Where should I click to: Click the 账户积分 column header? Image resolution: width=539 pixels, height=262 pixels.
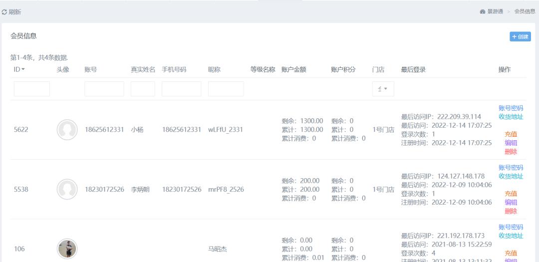[343, 69]
